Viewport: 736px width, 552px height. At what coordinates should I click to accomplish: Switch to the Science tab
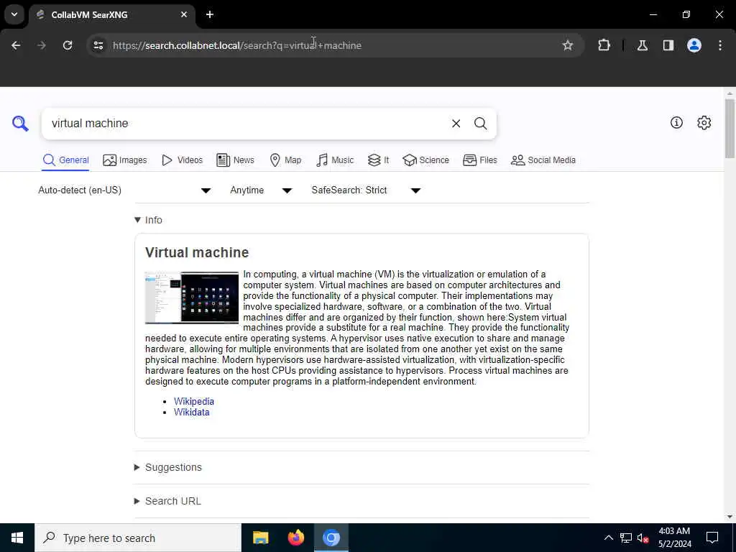(x=425, y=160)
